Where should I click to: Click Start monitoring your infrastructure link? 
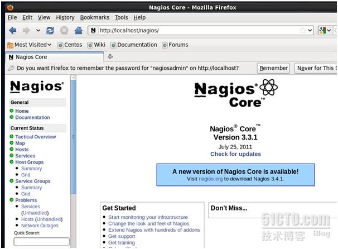(148, 217)
